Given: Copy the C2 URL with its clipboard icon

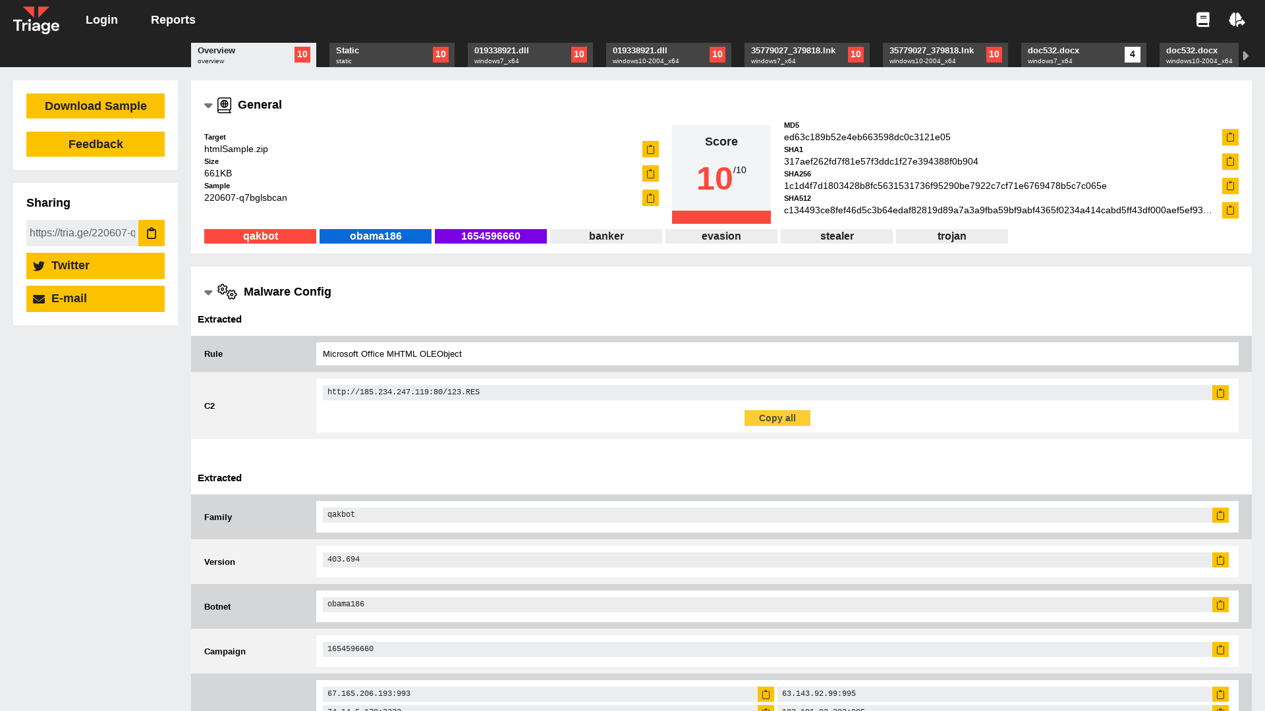Looking at the screenshot, I should click(x=1221, y=392).
